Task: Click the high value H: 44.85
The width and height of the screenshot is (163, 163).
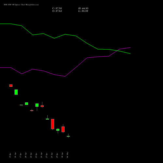Action: click(83, 8)
